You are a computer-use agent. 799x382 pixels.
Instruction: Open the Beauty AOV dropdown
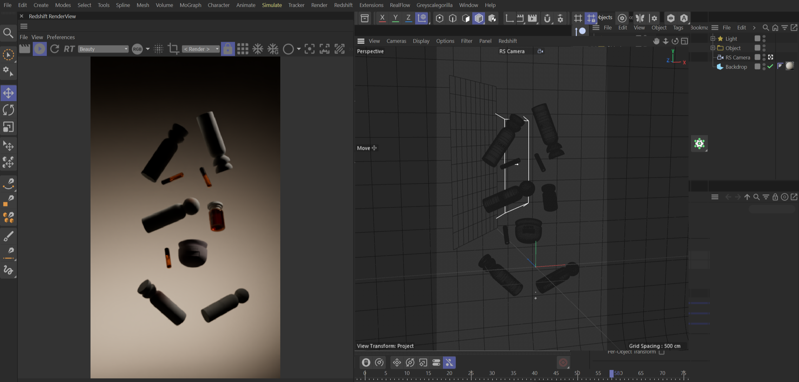(x=103, y=49)
